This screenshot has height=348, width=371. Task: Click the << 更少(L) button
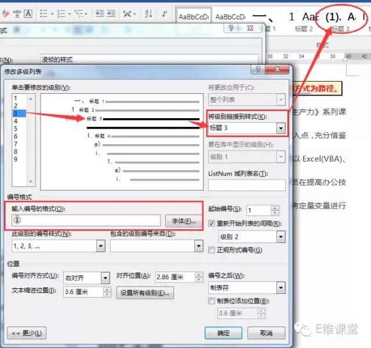[27, 333]
